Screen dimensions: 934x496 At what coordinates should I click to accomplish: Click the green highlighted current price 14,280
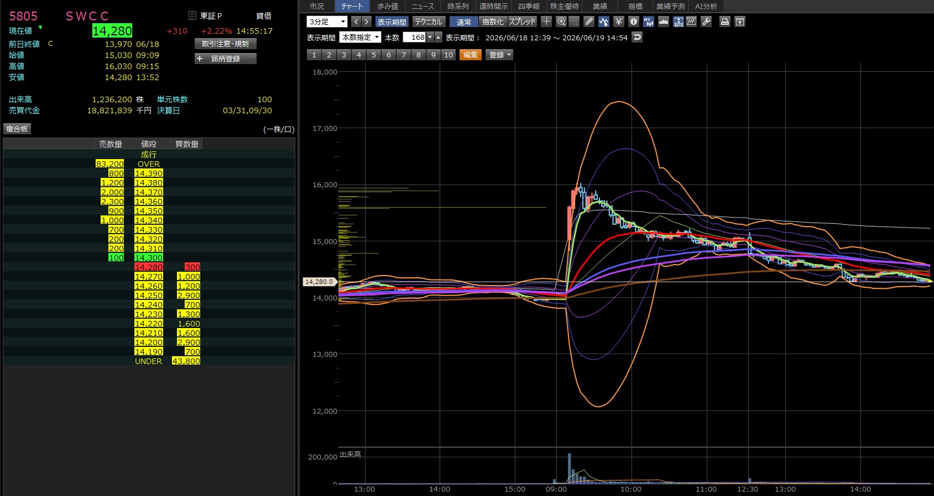(112, 31)
